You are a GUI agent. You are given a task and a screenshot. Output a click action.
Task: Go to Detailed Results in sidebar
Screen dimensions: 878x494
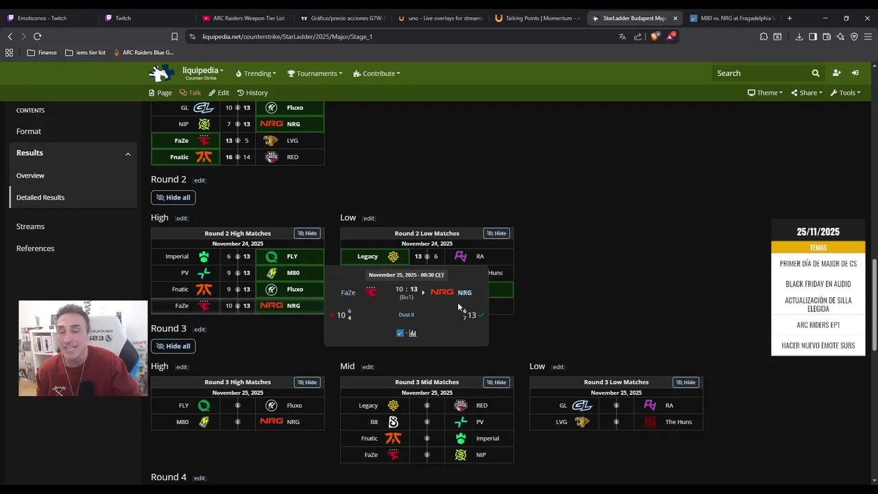click(40, 198)
